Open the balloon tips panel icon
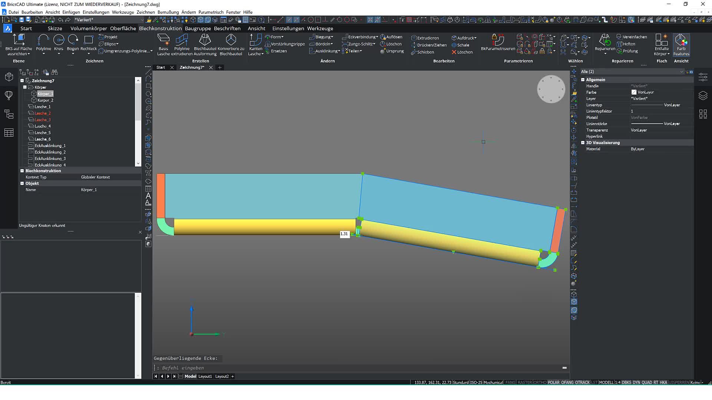This screenshot has width=712, height=400. tap(9, 96)
